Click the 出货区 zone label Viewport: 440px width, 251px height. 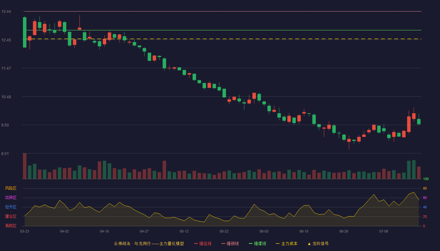pyautogui.click(x=11, y=198)
